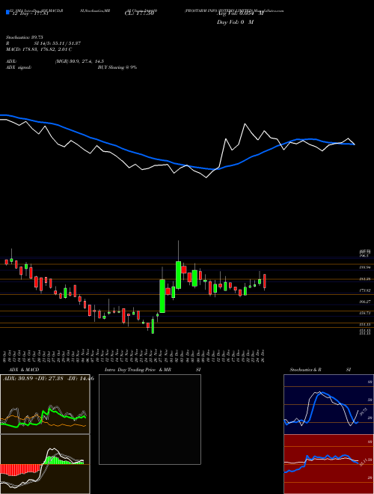Select the MACD histogram mini chart
Viewport: 374px width, 494px height.
click(45, 464)
